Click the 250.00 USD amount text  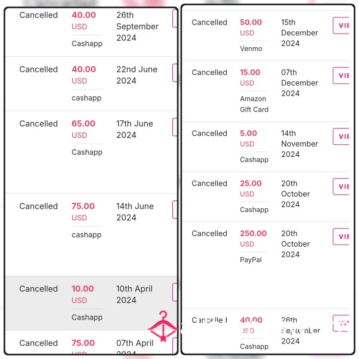(253, 233)
